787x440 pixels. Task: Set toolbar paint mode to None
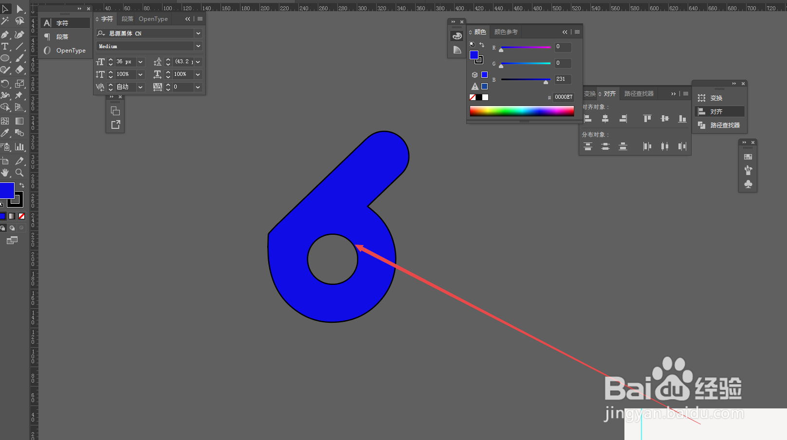click(21, 216)
